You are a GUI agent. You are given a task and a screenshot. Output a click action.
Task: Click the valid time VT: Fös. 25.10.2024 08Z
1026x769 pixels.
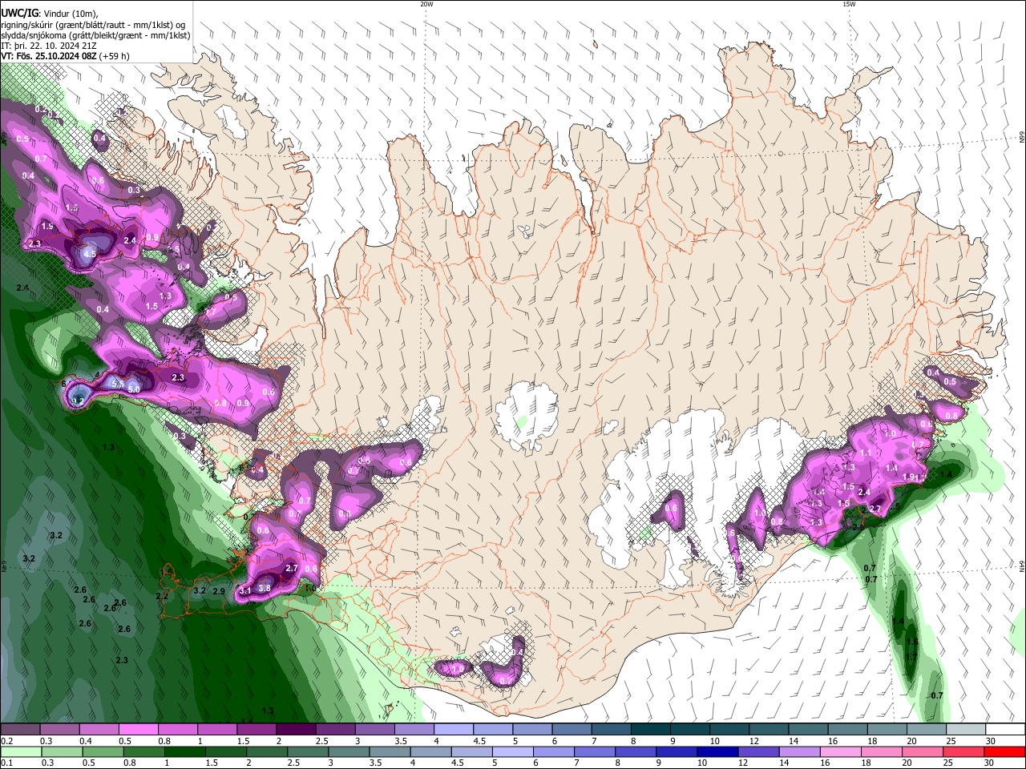(x=48, y=56)
